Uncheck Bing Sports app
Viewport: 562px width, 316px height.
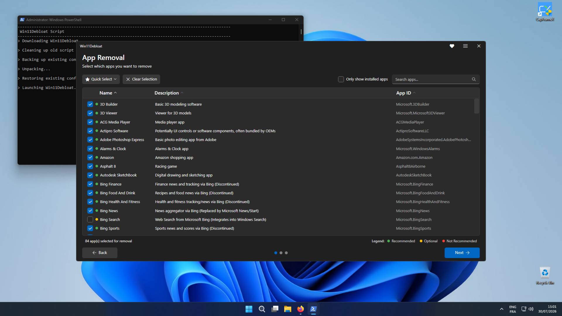coord(90,228)
